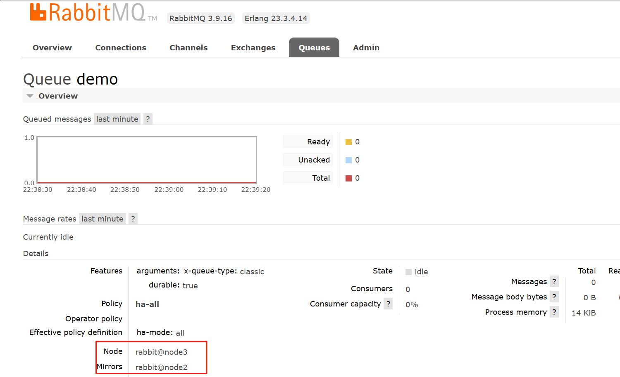Click the red Total color swatch
Screen dimensions: 620x377
348,178
